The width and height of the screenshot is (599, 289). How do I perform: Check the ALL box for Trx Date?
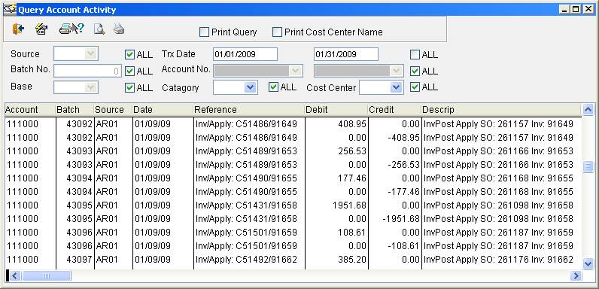415,55
